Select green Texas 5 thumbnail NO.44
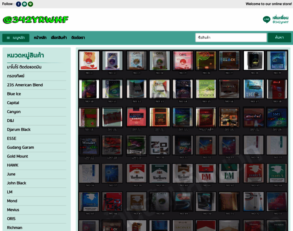 277,173
